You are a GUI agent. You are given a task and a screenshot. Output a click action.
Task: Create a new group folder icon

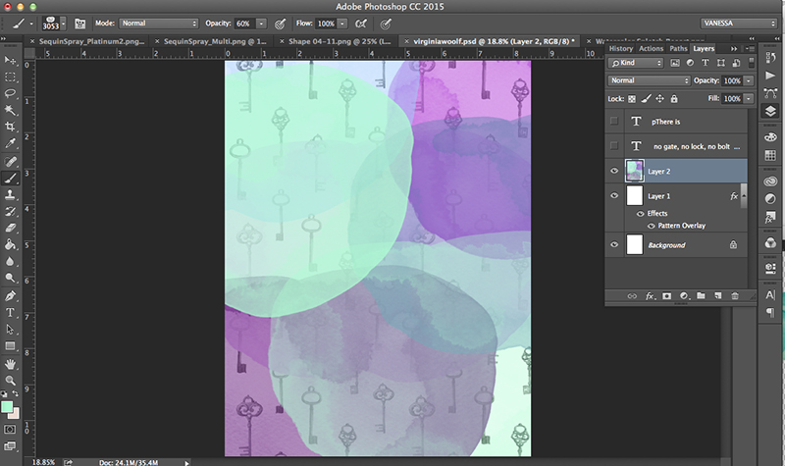tap(701, 296)
